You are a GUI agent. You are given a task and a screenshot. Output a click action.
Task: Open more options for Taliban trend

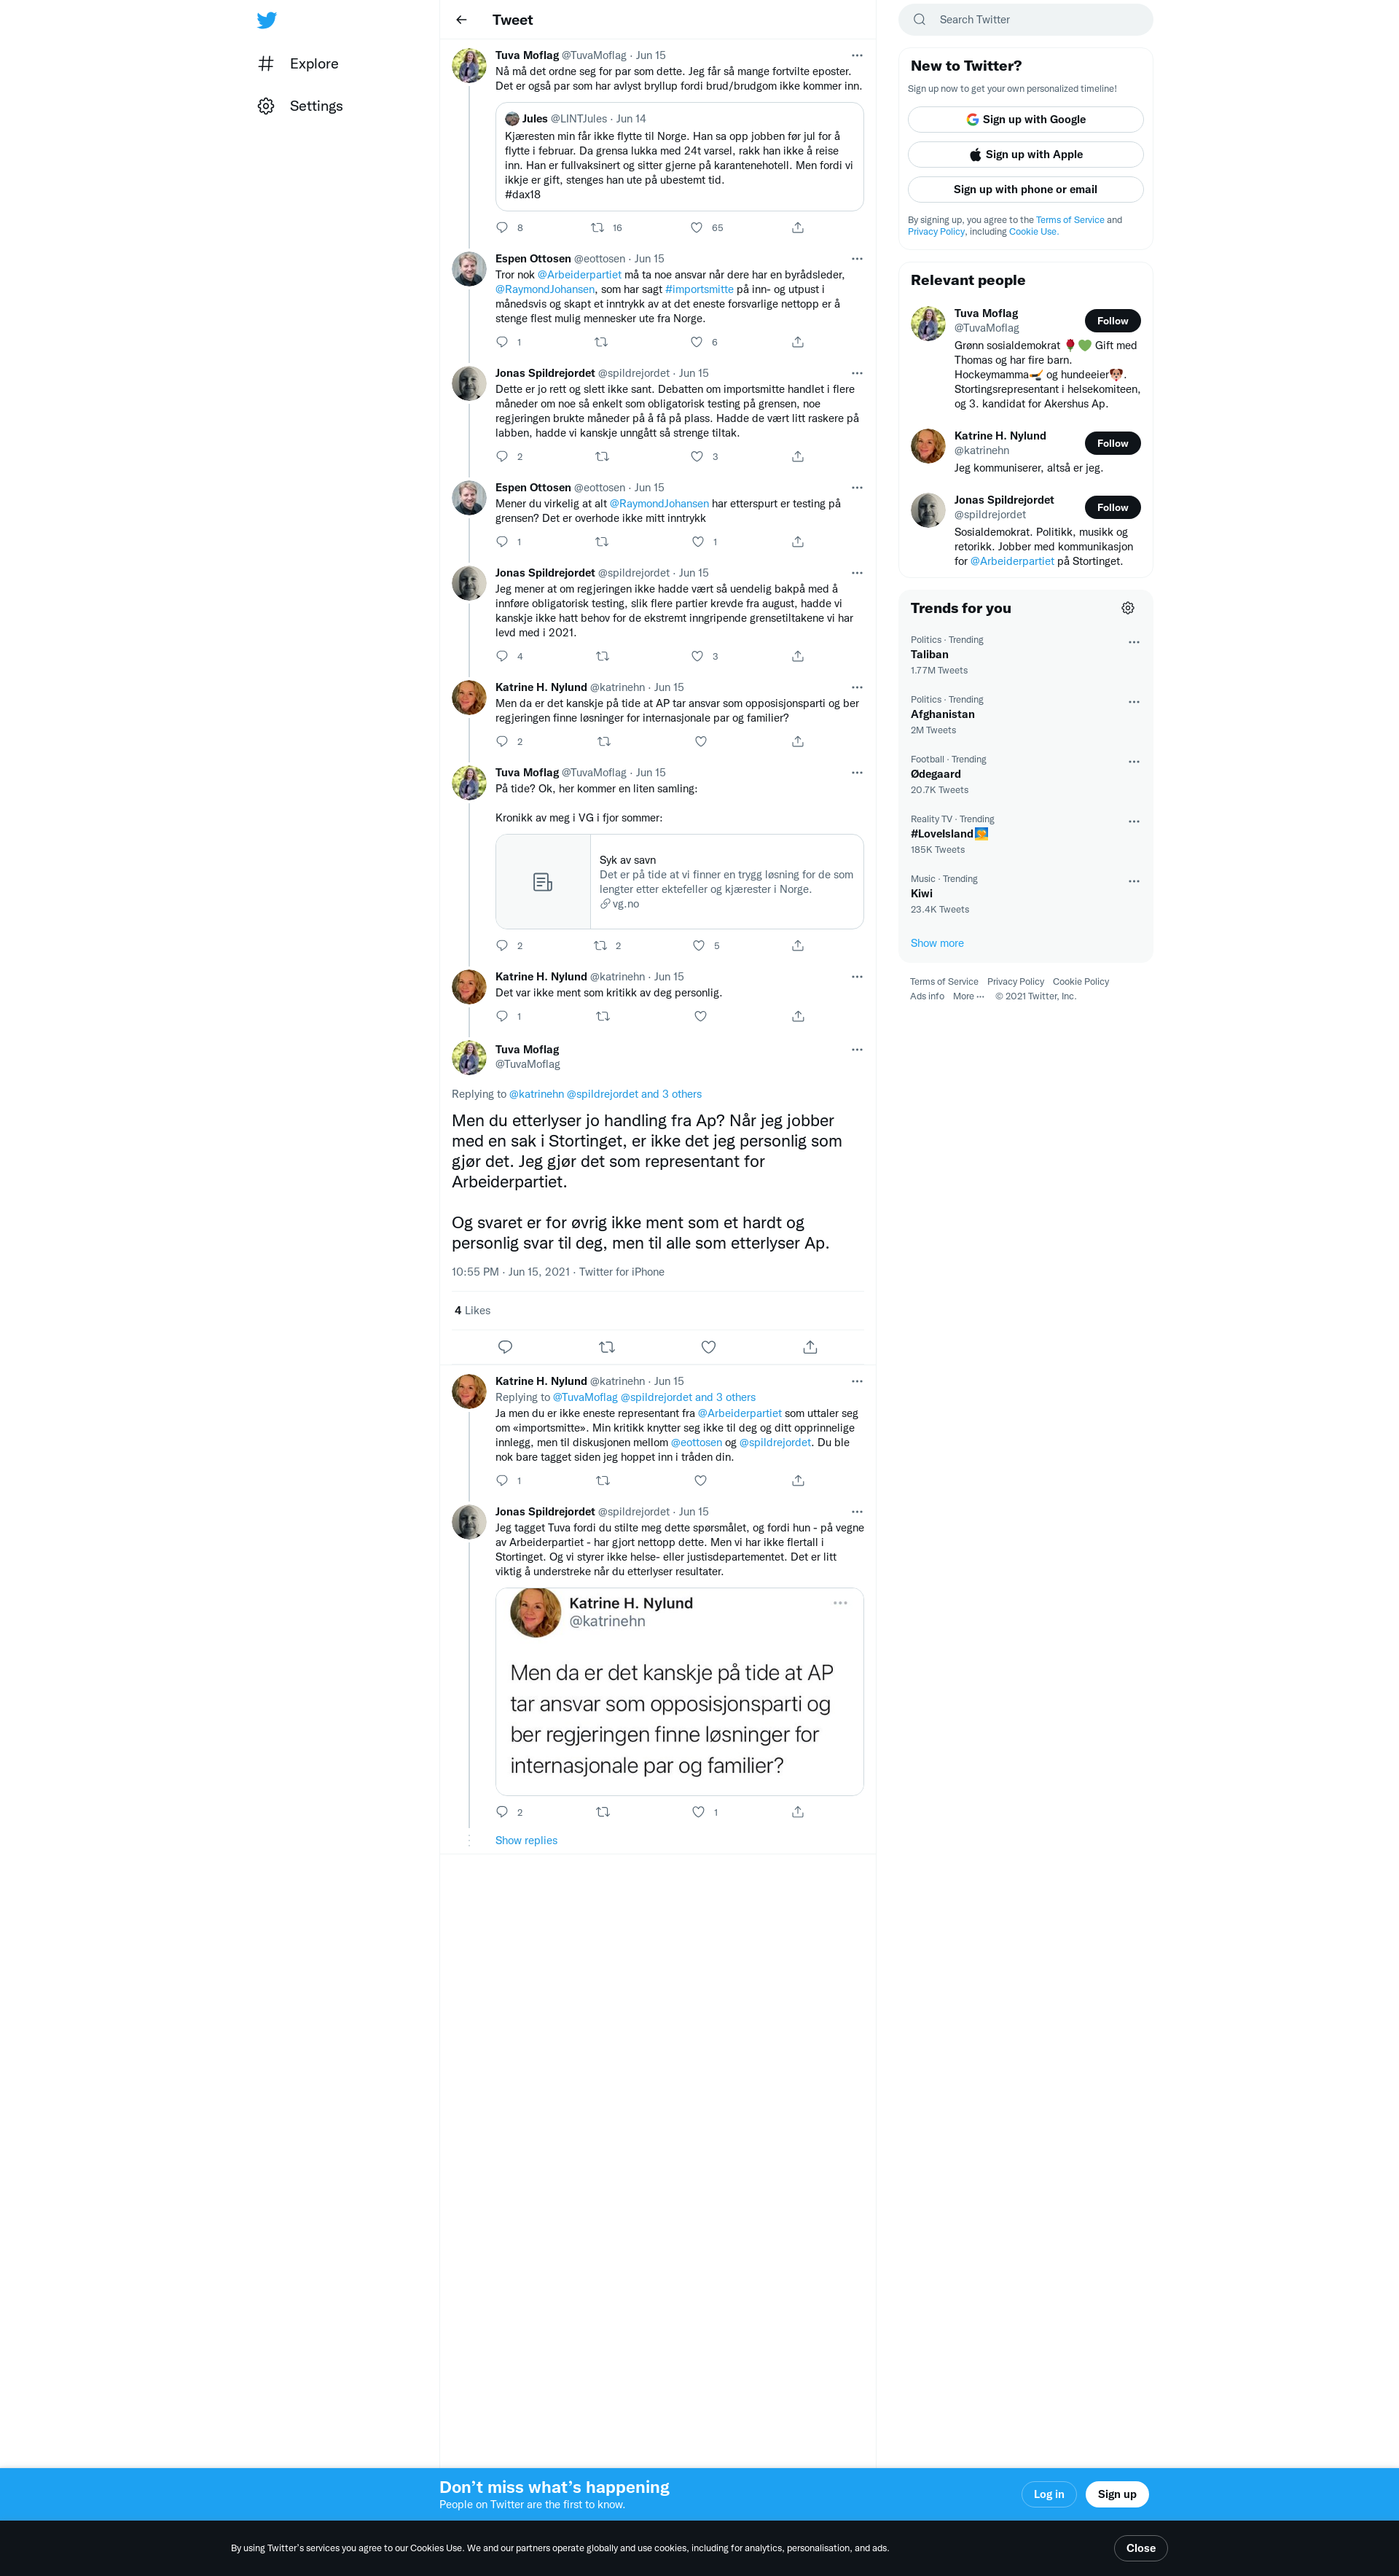tap(1133, 642)
